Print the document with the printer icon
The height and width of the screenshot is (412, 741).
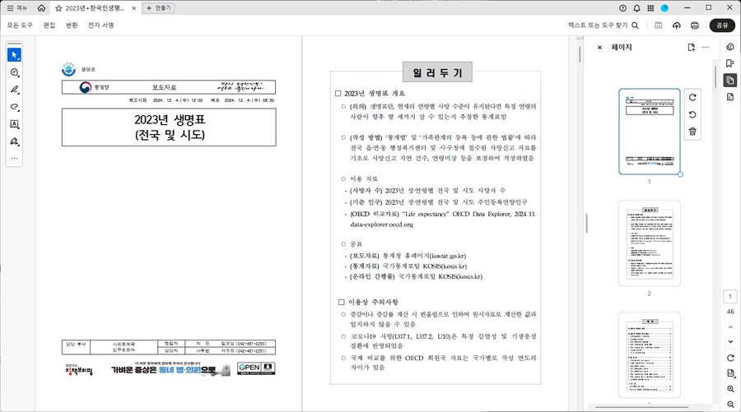(695, 25)
